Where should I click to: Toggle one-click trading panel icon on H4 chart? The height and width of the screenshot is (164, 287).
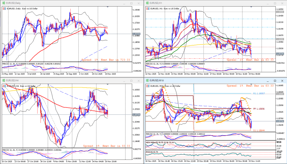pos(4,86)
